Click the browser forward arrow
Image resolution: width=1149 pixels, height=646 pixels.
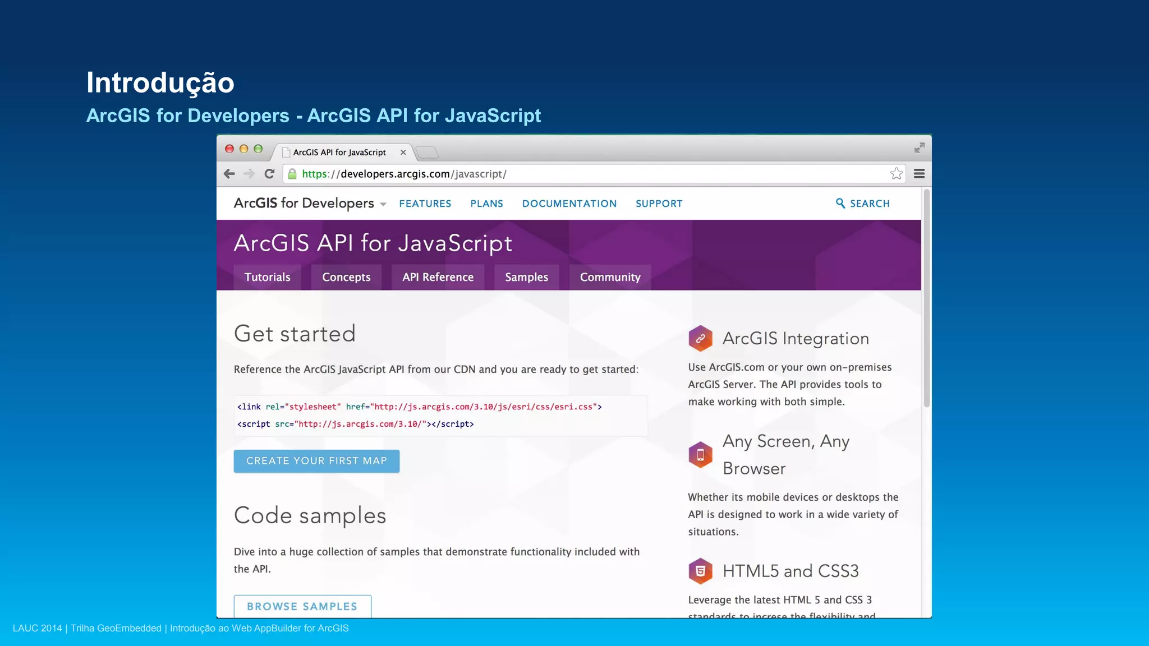pyautogui.click(x=249, y=174)
